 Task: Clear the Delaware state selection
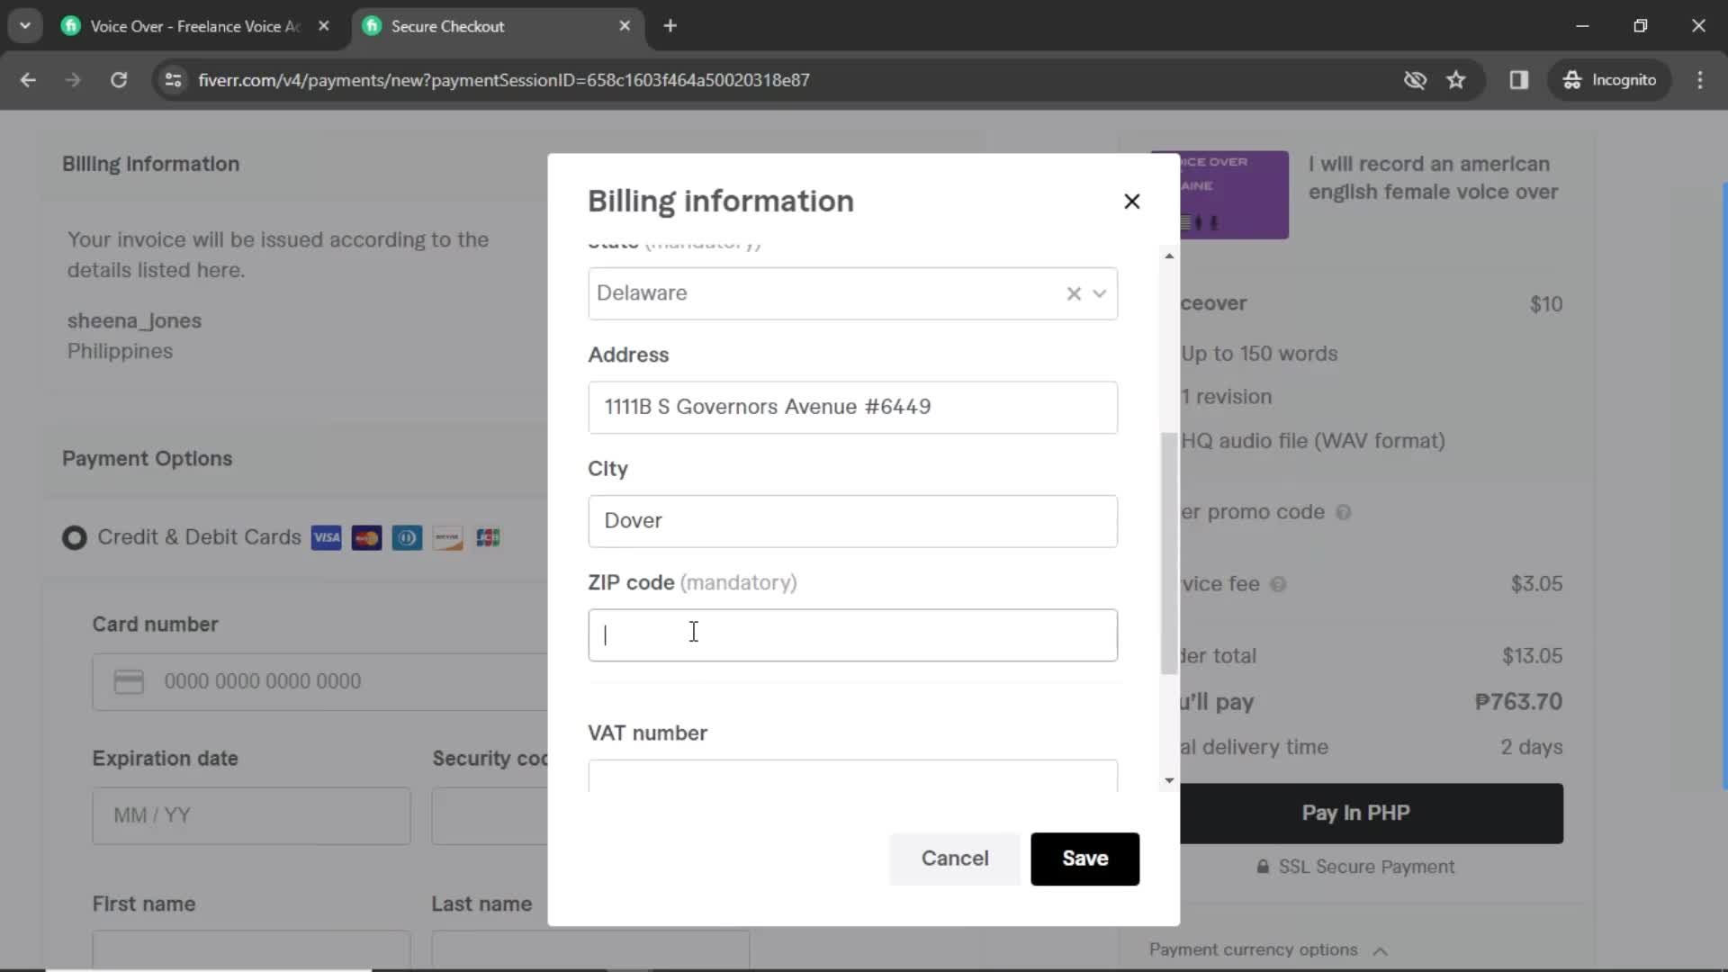click(x=1073, y=293)
